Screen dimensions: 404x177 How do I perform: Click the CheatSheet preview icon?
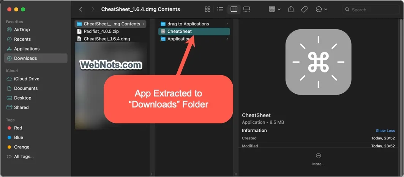(x=318, y=62)
